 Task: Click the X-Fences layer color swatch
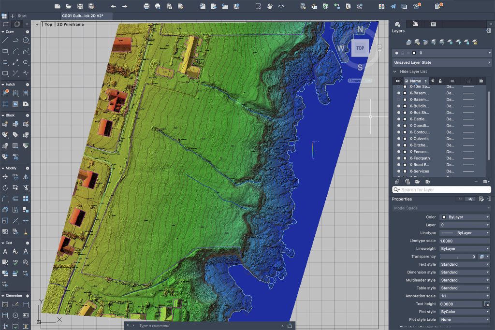[x=405, y=152]
